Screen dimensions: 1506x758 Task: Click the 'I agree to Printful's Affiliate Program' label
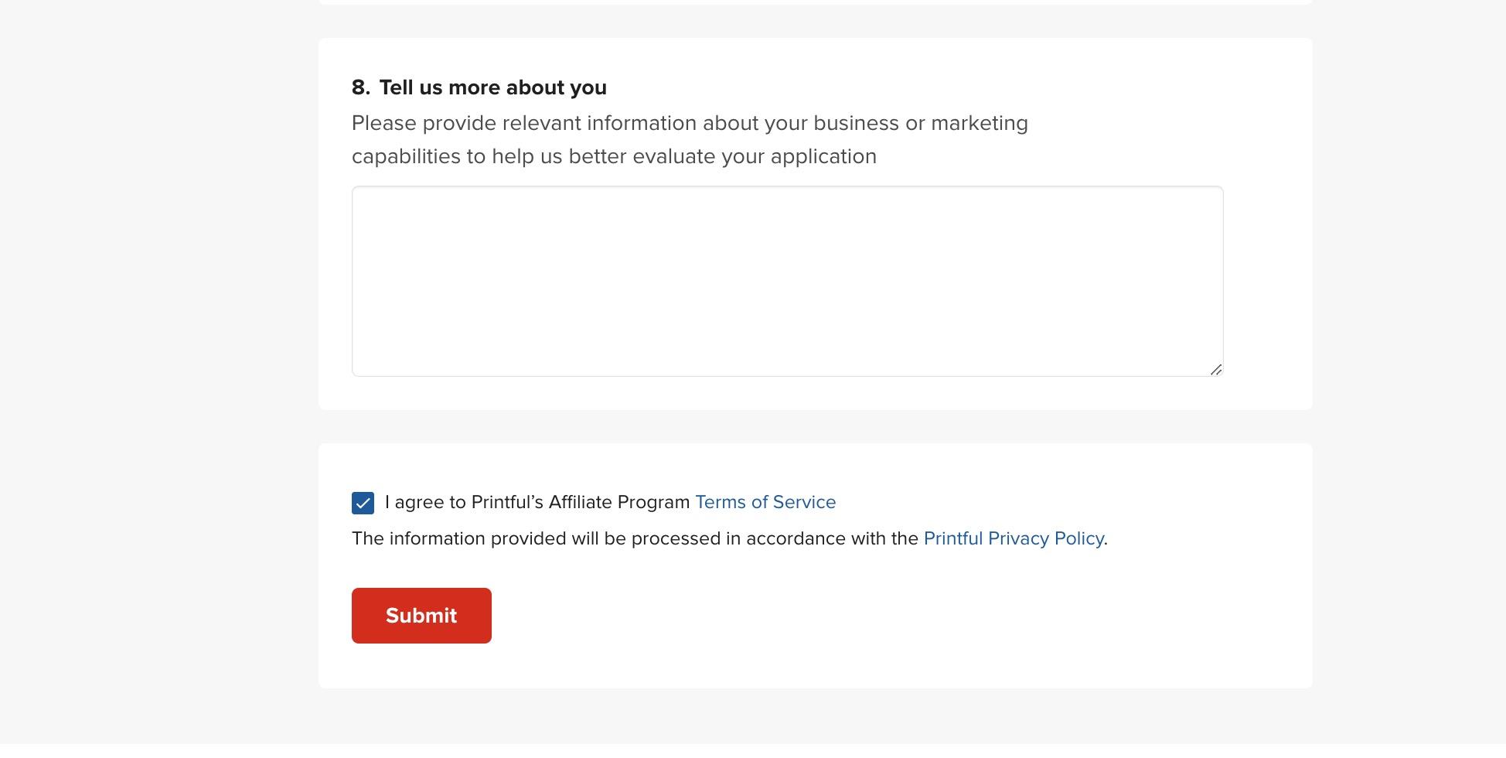[x=537, y=502]
